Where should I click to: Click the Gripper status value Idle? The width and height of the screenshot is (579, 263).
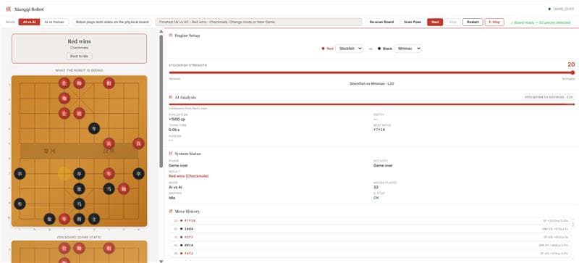point(172,198)
